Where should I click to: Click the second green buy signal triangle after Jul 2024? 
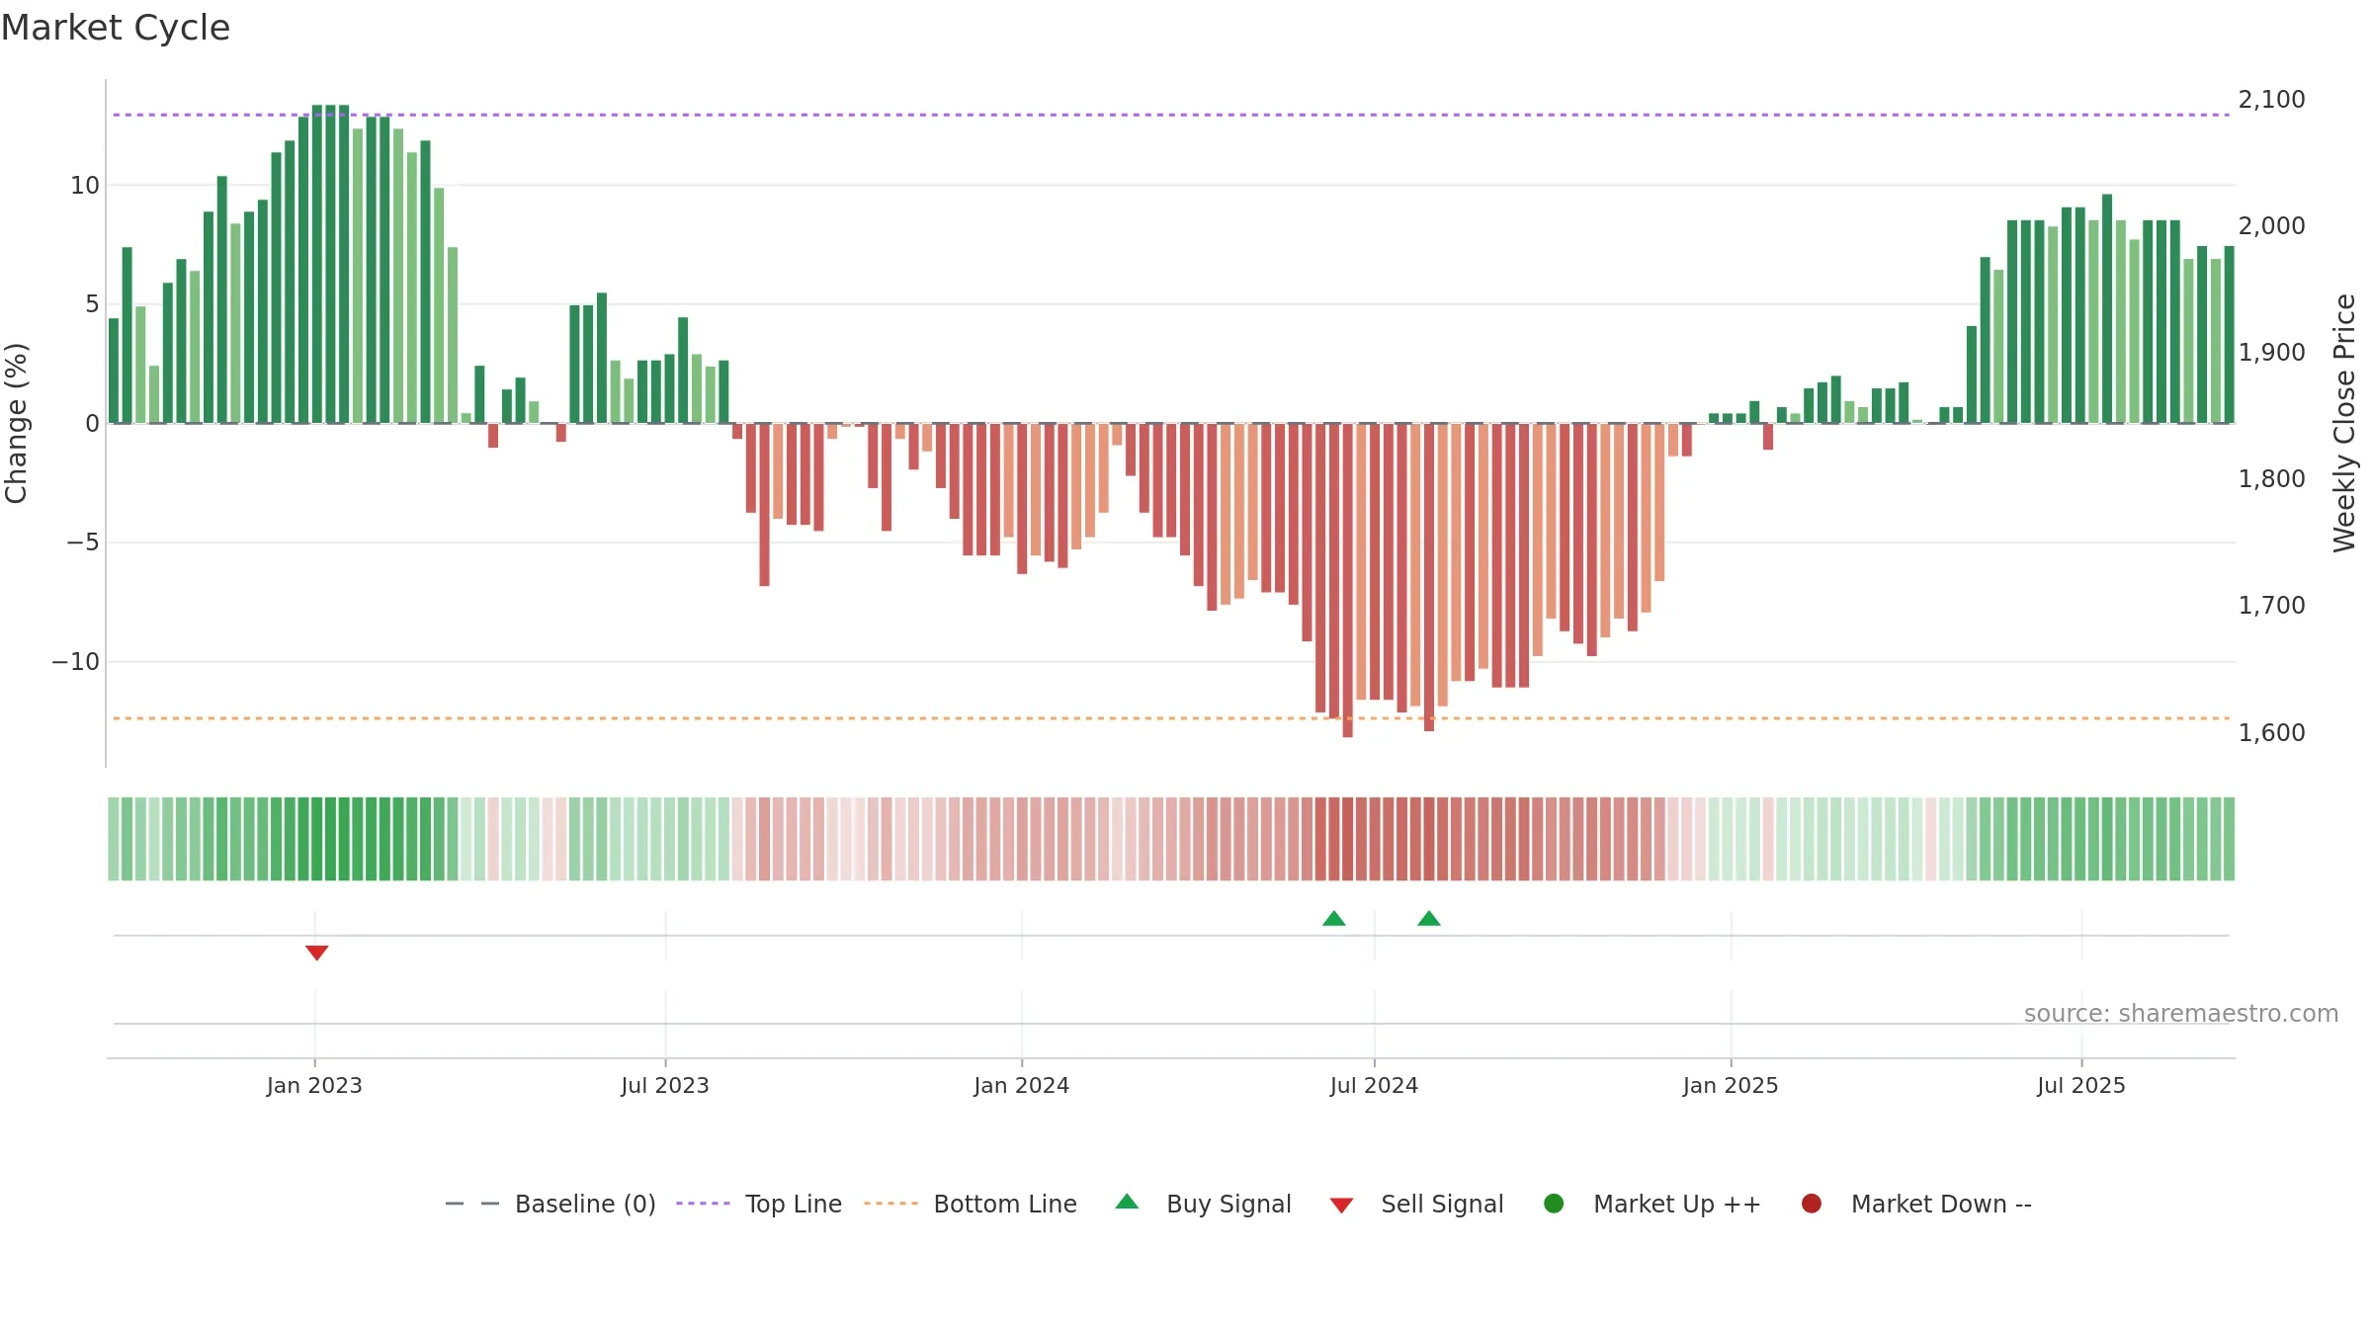pos(1429,918)
